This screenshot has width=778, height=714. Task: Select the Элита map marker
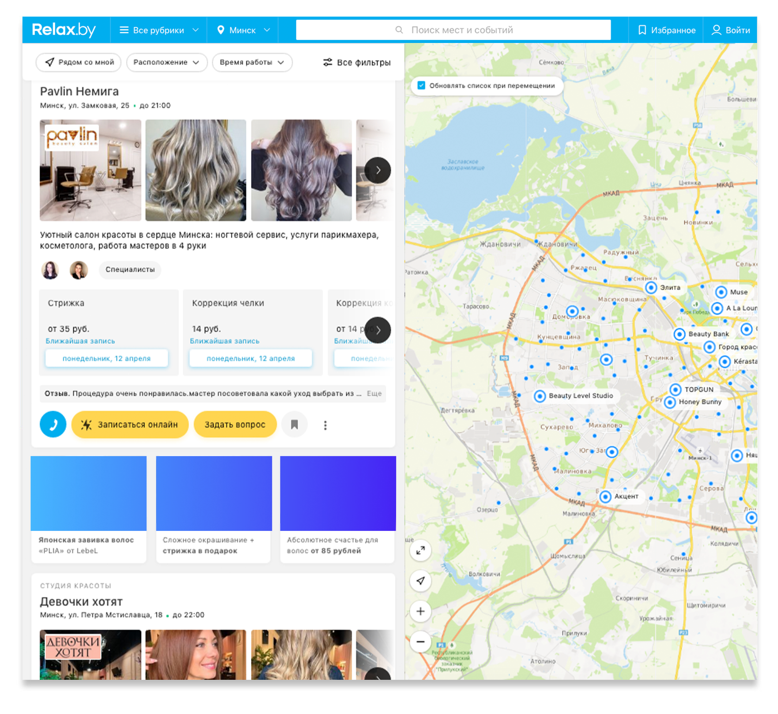[x=651, y=288]
